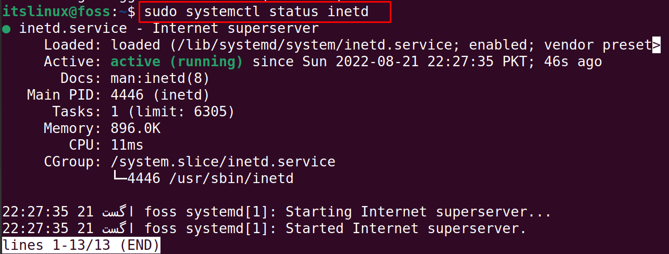Image resolution: width=669 pixels, height=254 pixels.
Task: Click the Main PID value 4446 (inetd)
Action: (160, 95)
